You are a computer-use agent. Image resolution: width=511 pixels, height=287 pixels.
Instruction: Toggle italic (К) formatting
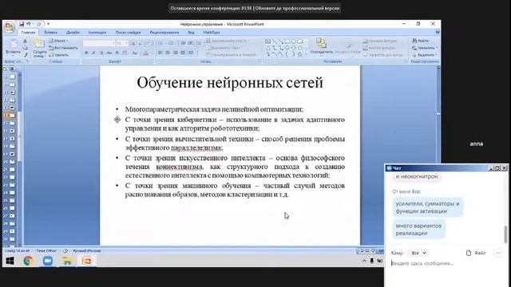[x=94, y=53]
